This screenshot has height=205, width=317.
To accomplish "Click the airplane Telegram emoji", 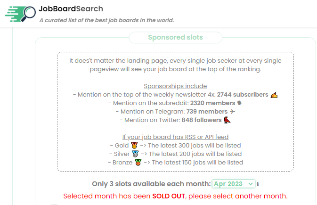I will (x=232, y=112).
